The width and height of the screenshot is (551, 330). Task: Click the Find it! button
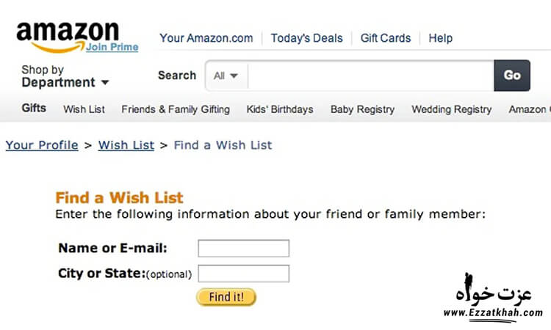click(226, 297)
